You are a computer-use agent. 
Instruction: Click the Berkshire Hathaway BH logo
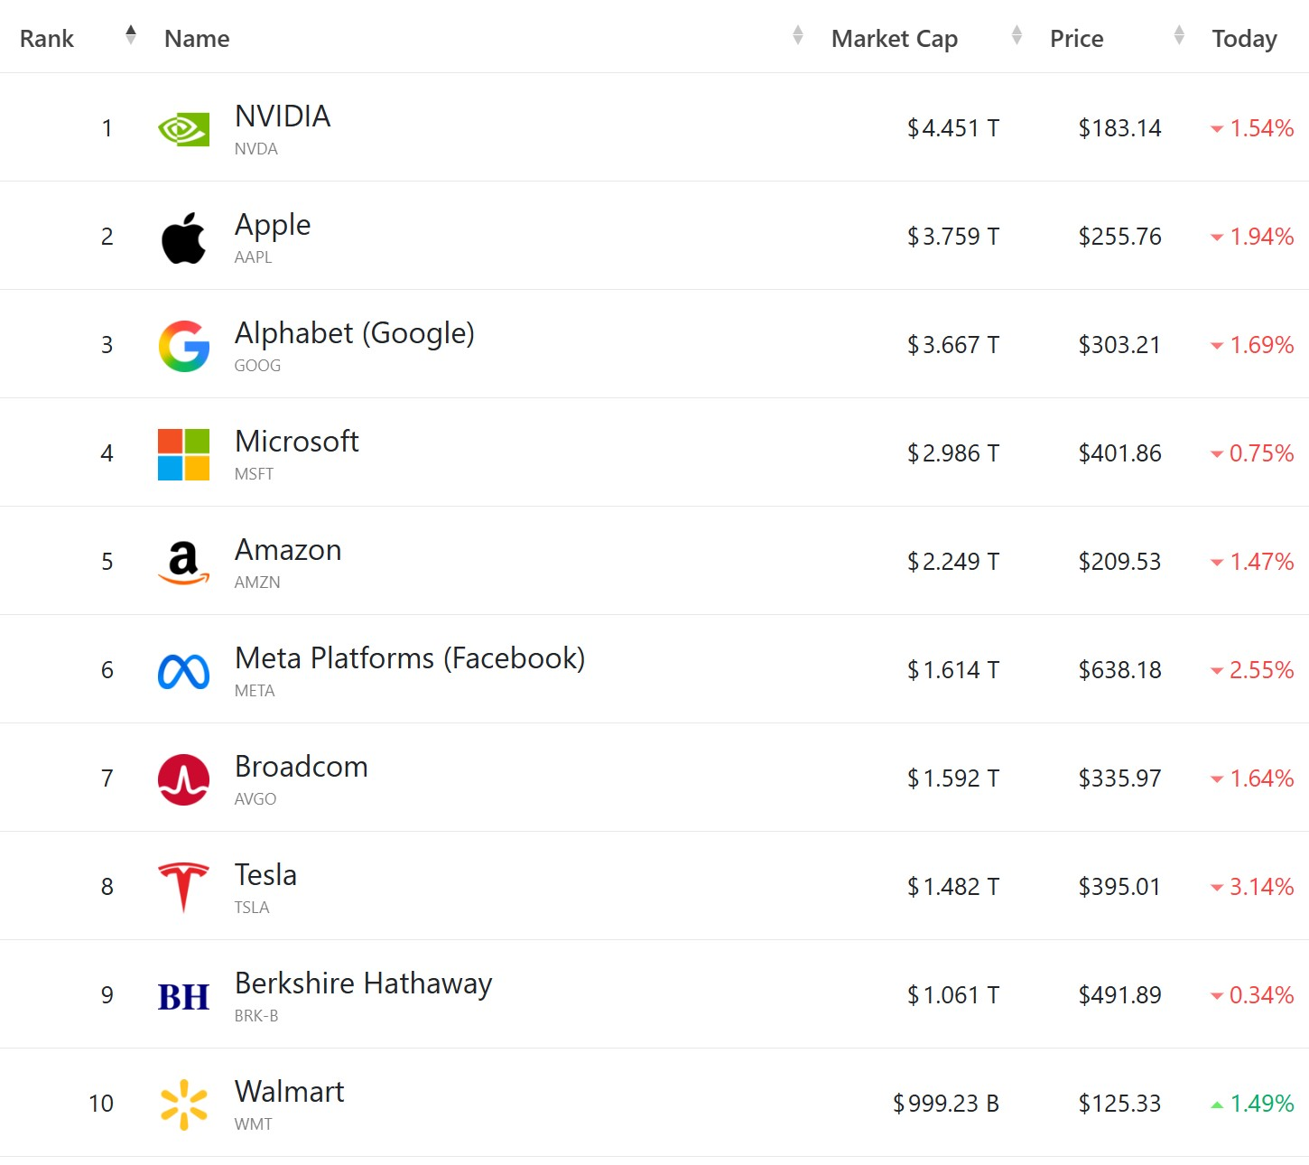pyautogui.click(x=183, y=996)
